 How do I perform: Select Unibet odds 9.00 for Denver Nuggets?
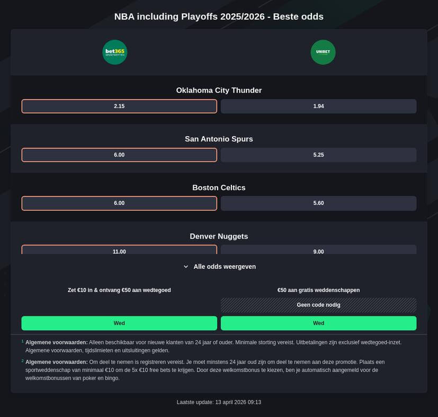tap(318, 250)
